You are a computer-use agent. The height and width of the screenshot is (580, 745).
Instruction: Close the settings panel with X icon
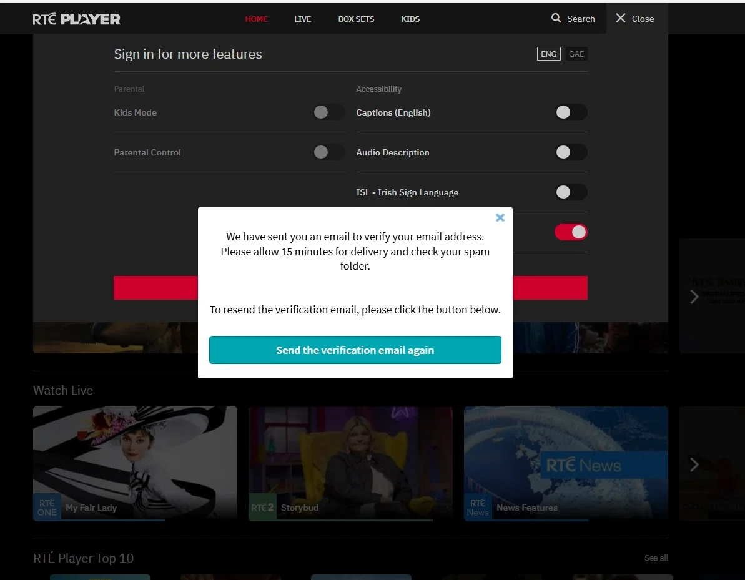[x=621, y=18]
